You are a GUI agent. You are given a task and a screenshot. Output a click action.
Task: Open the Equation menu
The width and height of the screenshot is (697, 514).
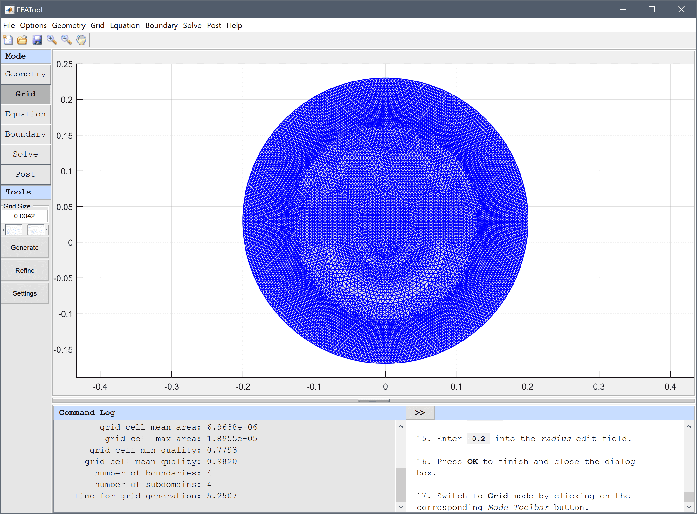point(125,25)
